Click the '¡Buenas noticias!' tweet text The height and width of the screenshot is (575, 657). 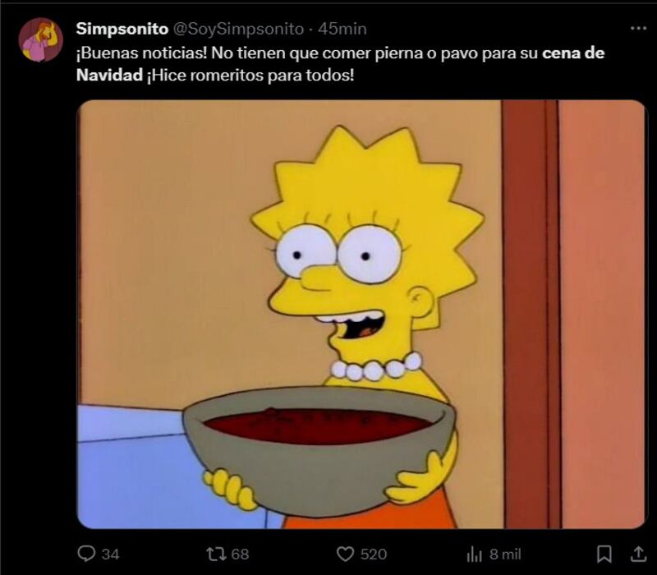tap(141, 53)
